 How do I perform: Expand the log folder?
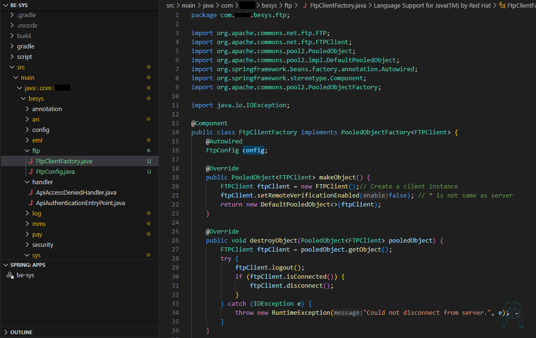(x=28, y=213)
